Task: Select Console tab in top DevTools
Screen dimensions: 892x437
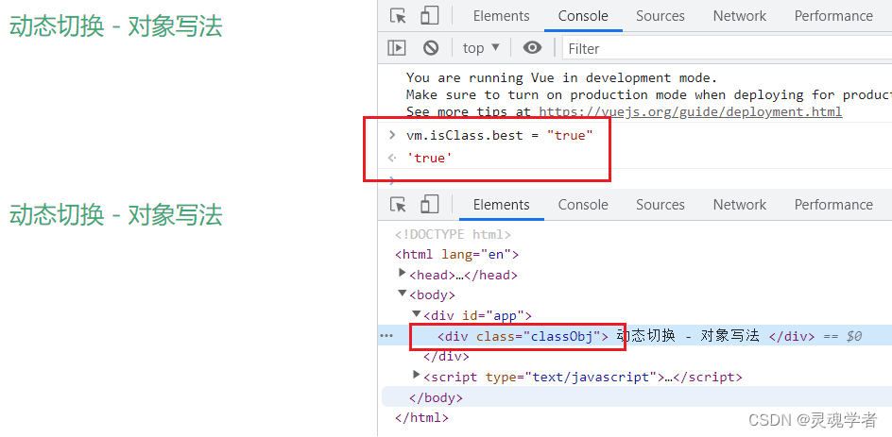Action: [583, 16]
